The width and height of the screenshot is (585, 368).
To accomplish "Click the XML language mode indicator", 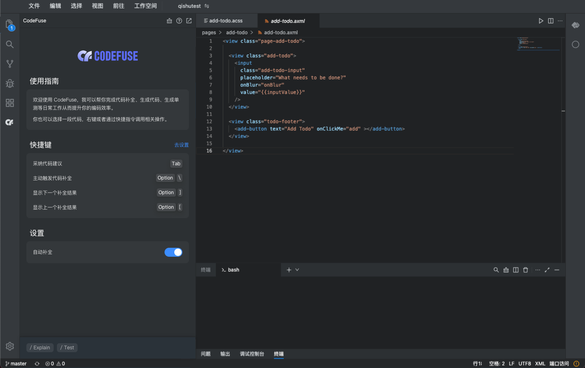I will tap(540, 364).
